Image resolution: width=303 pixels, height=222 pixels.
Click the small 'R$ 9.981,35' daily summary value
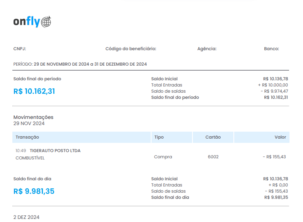[276, 197]
